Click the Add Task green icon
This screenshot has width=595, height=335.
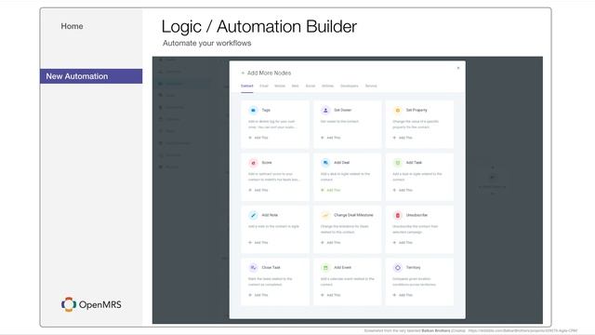[x=397, y=163]
